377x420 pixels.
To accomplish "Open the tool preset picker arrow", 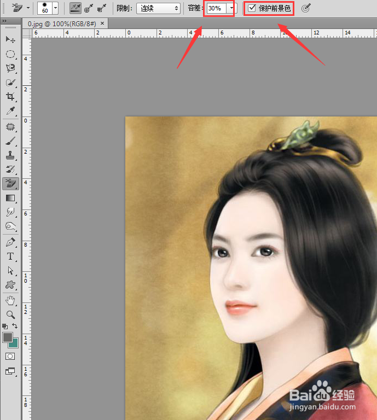I will [28, 8].
